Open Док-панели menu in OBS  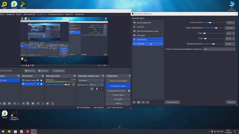pos(29,14)
